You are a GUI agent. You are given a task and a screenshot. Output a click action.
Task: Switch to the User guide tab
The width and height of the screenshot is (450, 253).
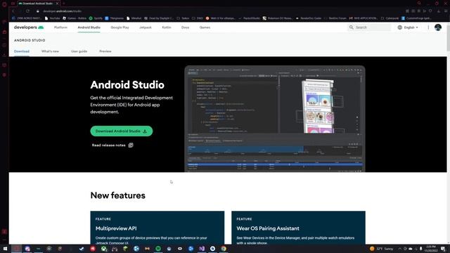(x=79, y=51)
